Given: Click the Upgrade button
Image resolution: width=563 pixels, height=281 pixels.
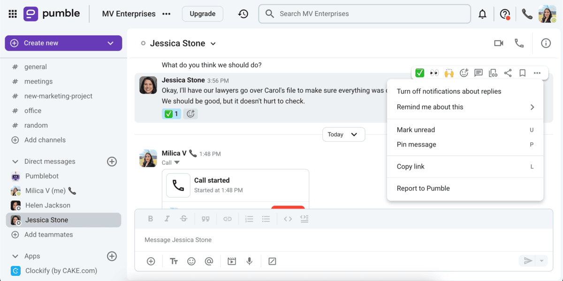Looking at the screenshot, I should (202, 14).
